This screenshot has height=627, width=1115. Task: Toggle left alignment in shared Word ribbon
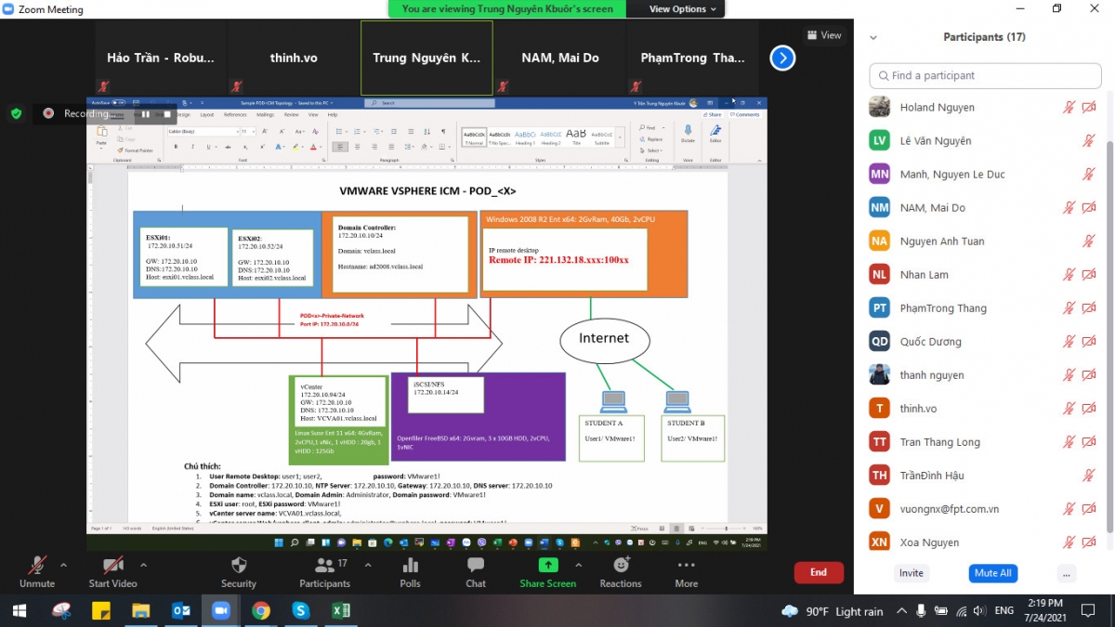(x=341, y=147)
